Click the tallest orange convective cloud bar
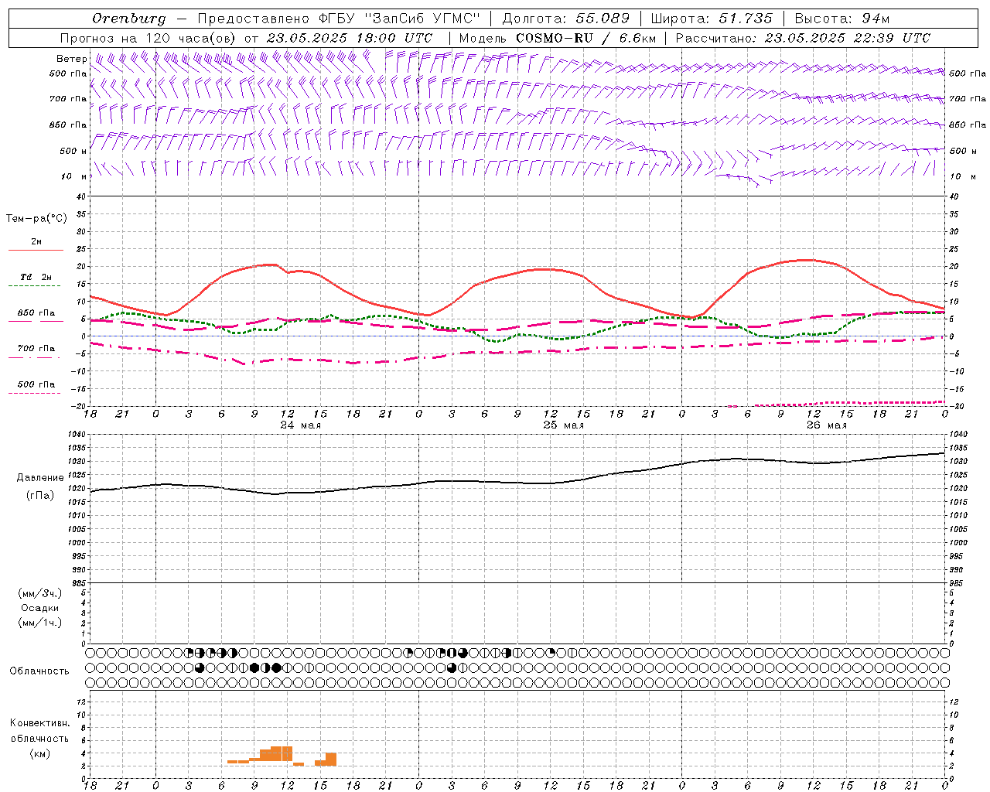This screenshot has height=792, width=990. click(282, 755)
